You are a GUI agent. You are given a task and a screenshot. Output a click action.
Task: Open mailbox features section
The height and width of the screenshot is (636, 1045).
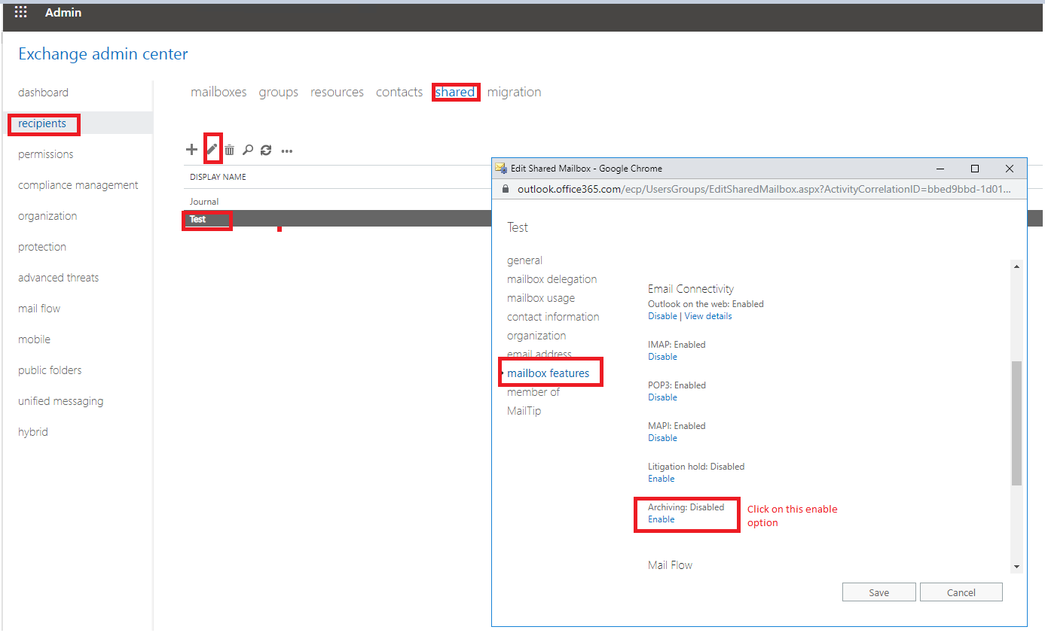[548, 373]
